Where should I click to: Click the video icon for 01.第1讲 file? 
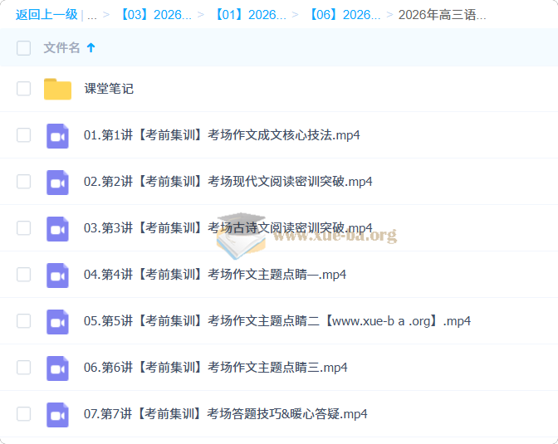coord(57,136)
